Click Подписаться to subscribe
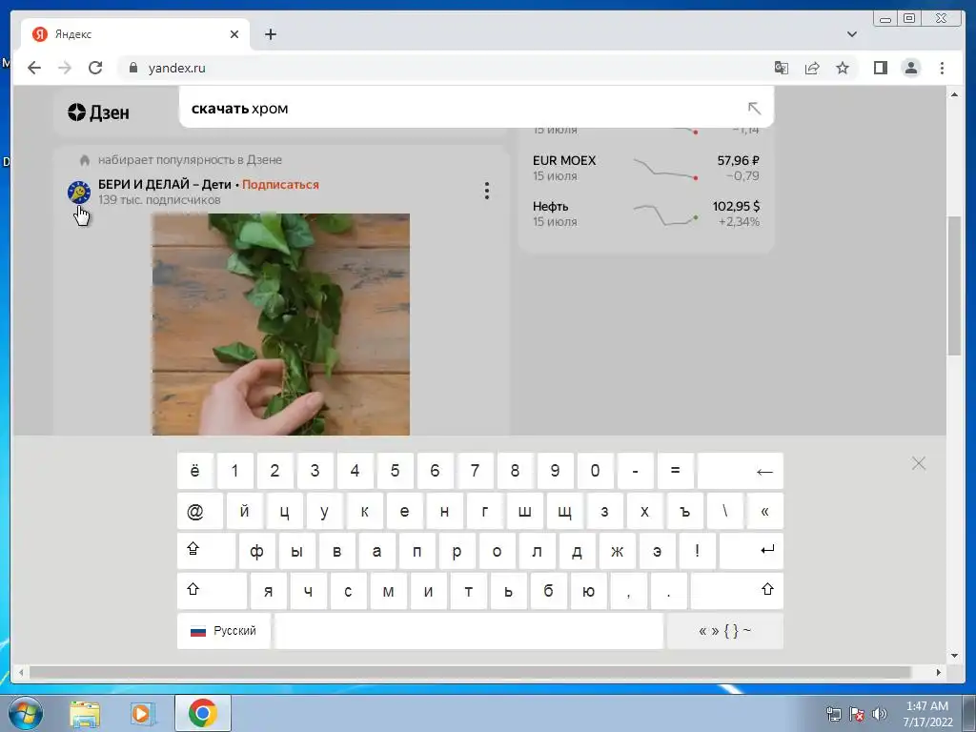This screenshot has width=976, height=732. (x=280, y=184)
